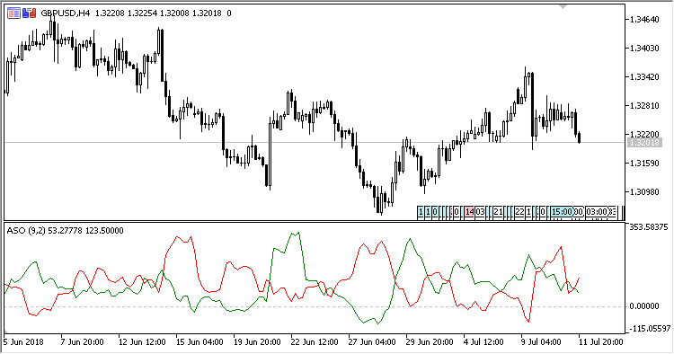Click the 22 Jun 12:00 time label
Viewport: 674px width, 354px height.
point(315,342)
